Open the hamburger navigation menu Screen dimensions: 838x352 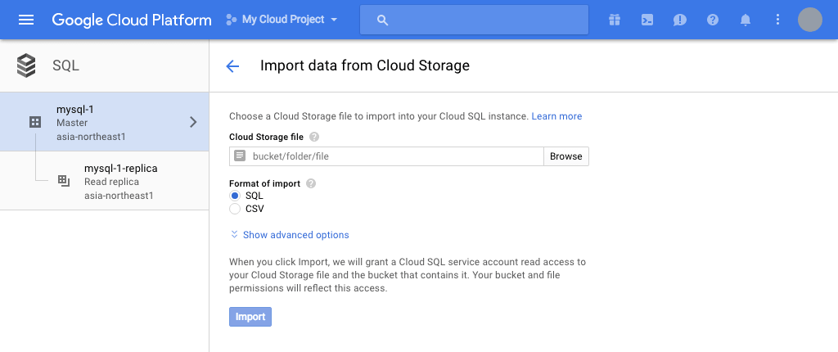tap(26, 20)
